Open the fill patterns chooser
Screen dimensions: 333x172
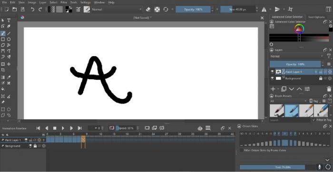pos(59,10)
